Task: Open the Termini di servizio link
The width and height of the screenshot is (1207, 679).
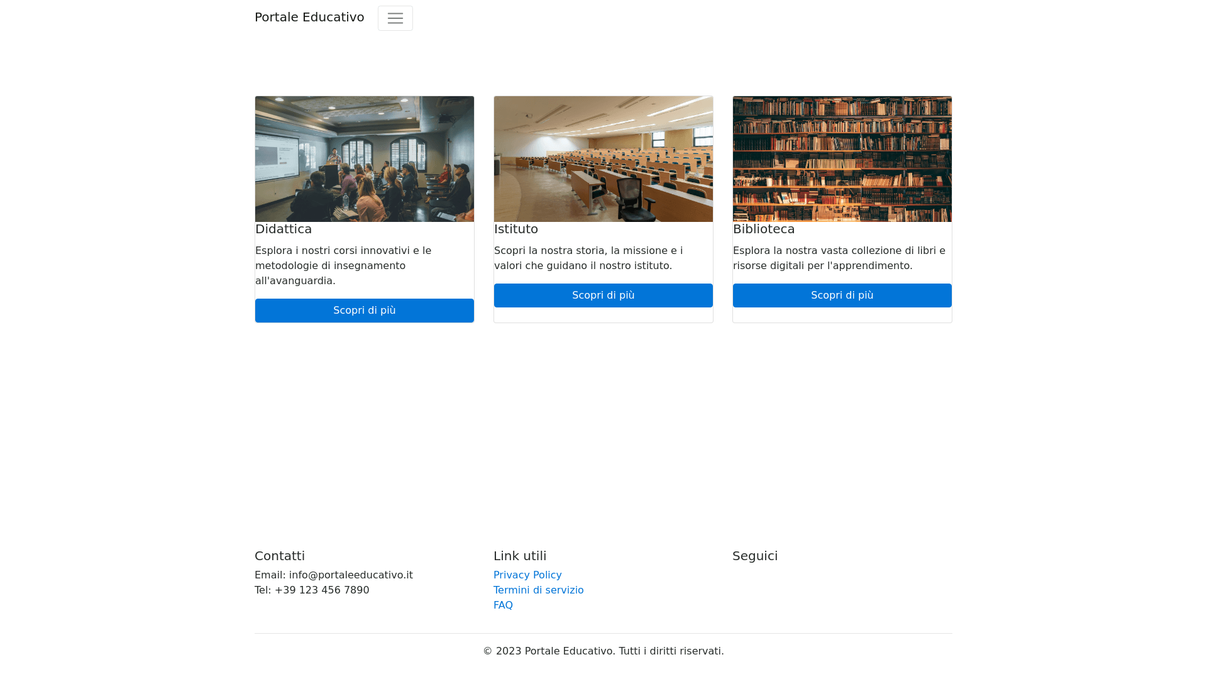Action: click(x=538, y=590)
